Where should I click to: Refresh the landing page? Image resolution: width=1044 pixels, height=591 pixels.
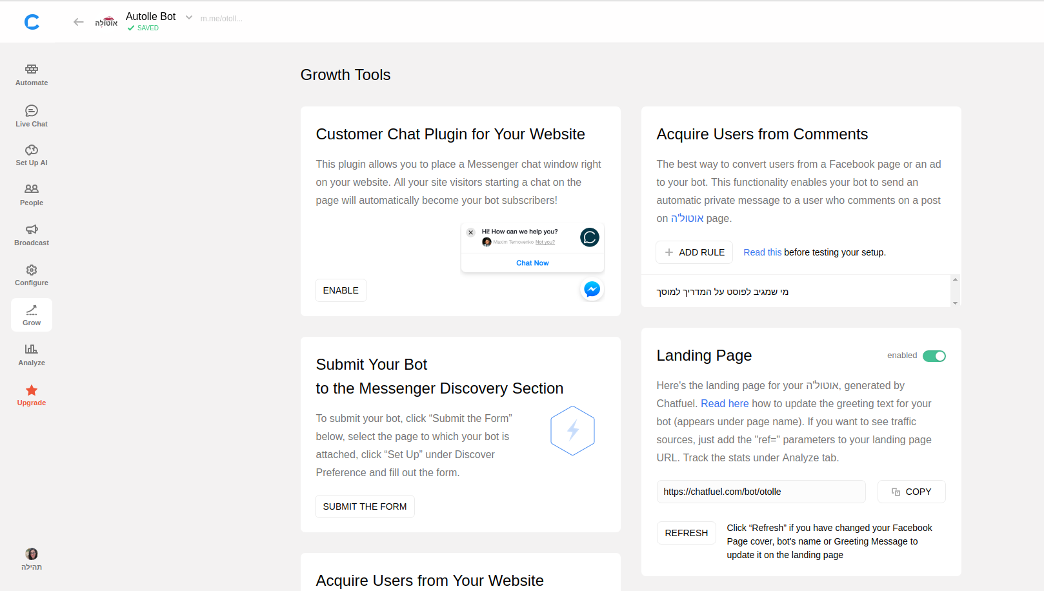tap(686, 533)
